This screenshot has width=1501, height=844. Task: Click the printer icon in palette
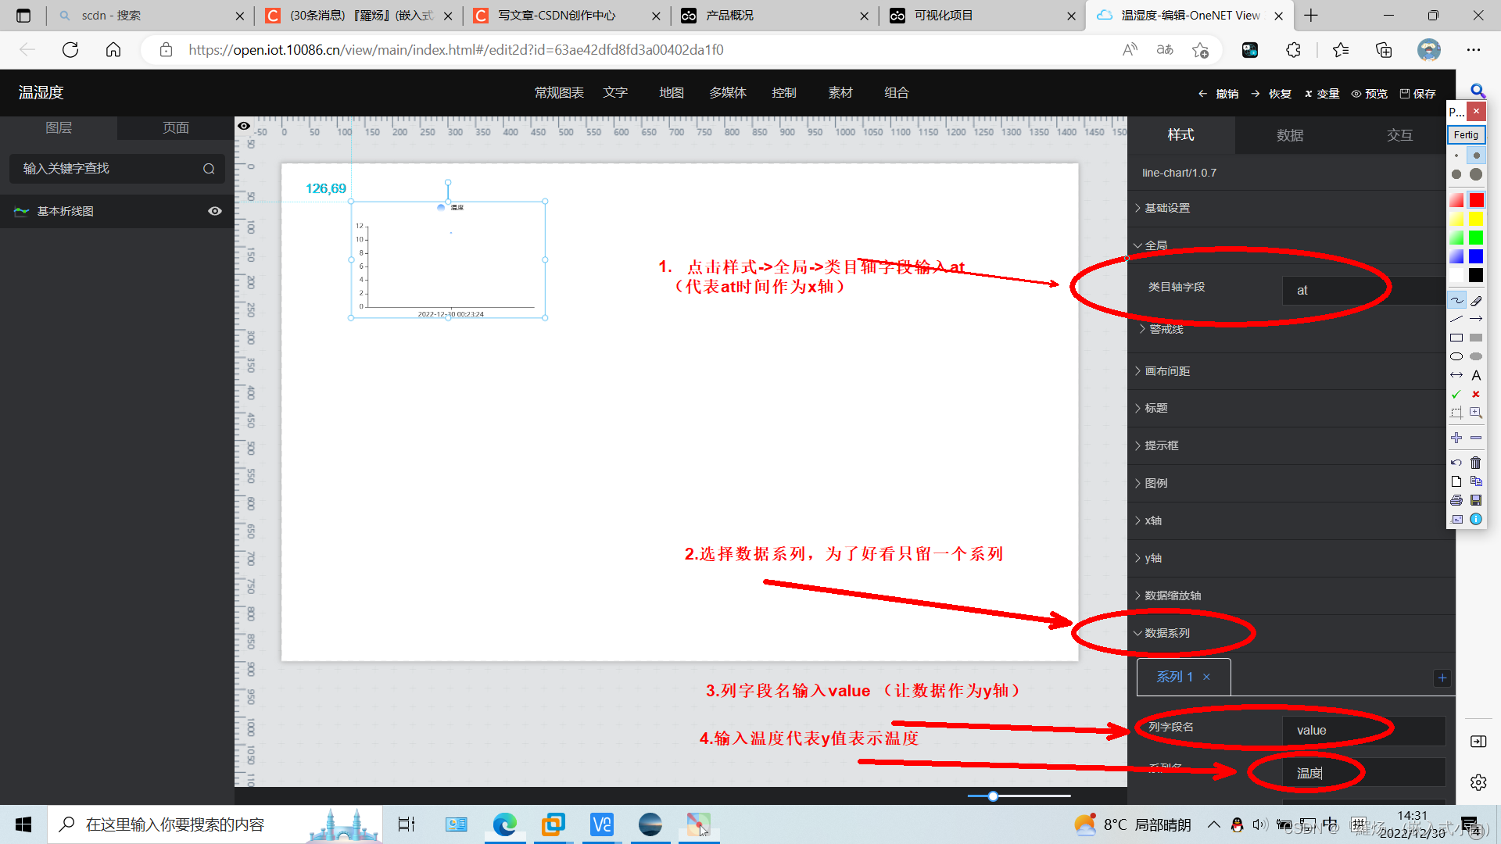tap(1456, 500)
